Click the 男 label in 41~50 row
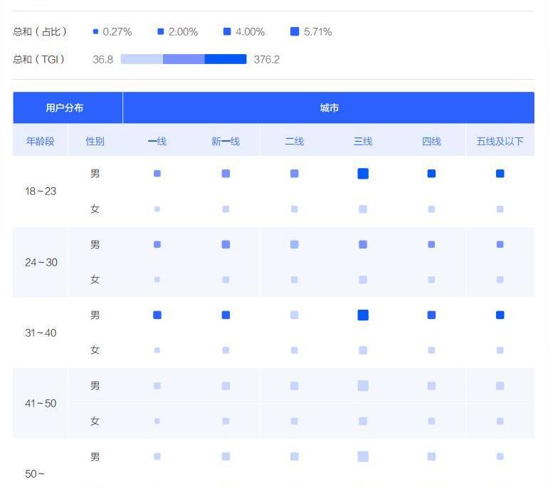Screen dimensions: 548x487 coord(95,386)
